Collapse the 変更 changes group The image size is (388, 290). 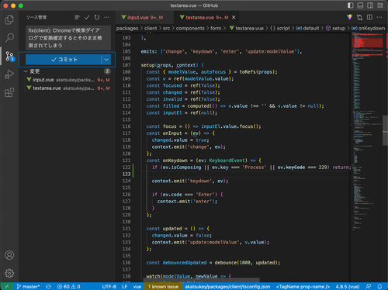pyautogui.click(x=35, y=71)
